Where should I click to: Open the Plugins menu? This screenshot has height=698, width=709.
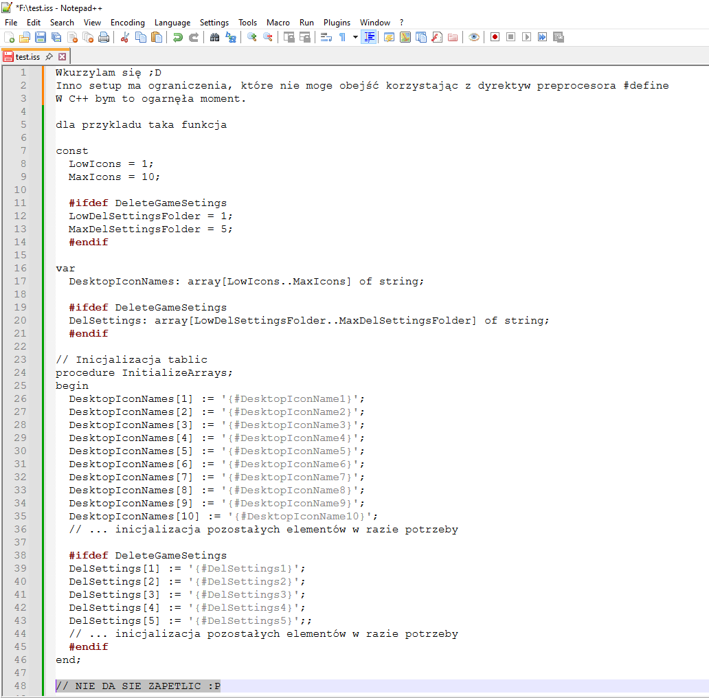click(x=337, y=22)
